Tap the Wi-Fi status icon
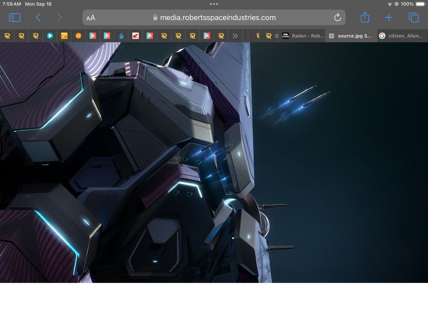This screenshot has height=321, width=428. (390, 4)
